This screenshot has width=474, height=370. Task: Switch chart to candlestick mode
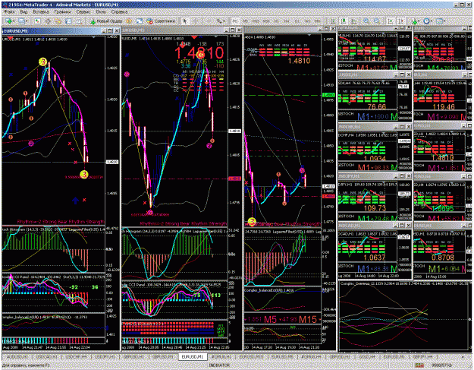tap(344, 21)
